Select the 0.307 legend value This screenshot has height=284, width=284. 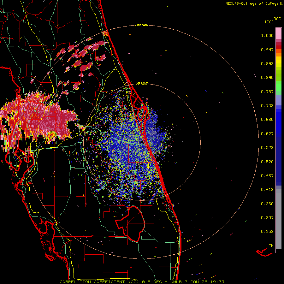[267, 218]
